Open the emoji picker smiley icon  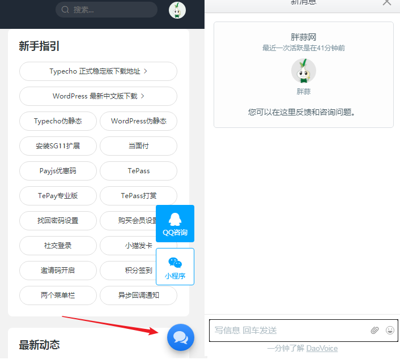tap(390, 330)
